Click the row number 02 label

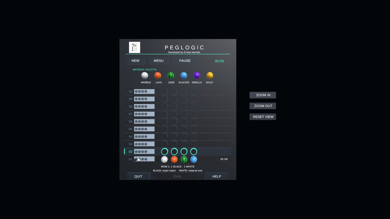(130, 152)
